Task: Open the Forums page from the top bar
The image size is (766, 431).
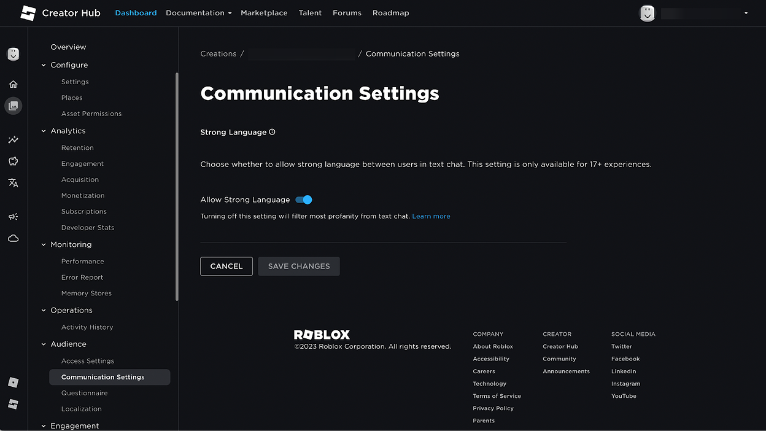Action: 347,12
